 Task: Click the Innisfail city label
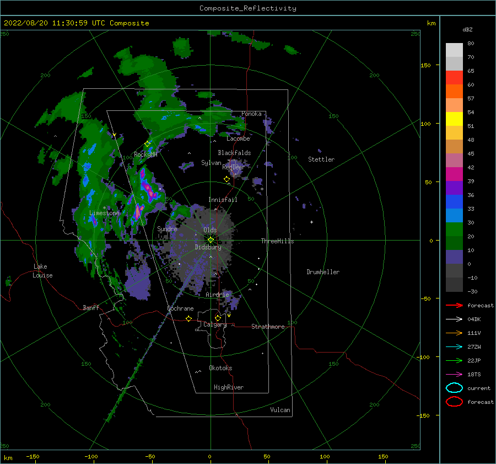tap(223, 200)
